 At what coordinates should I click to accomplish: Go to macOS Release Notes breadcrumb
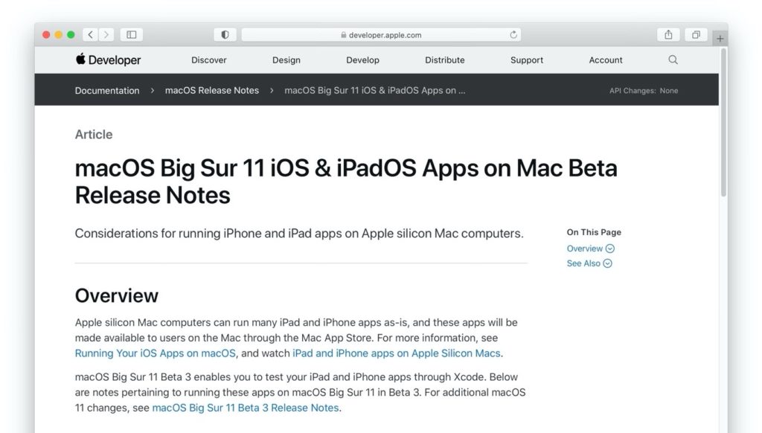point(212,90)
